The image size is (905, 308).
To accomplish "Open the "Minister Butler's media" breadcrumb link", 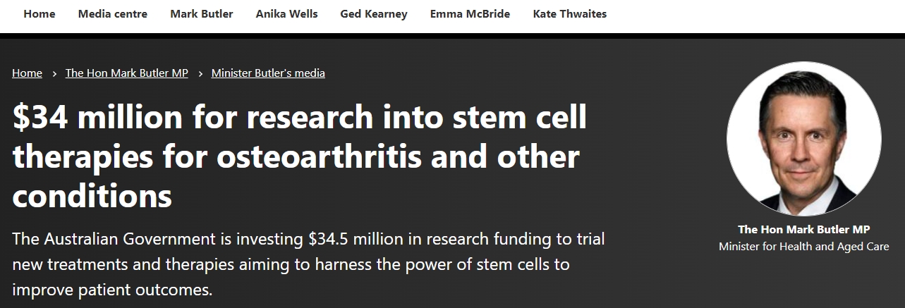I will click(x=268, y=73).
